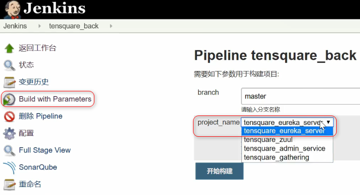Open the 配置 configuration page
This screenshot has height=195, width=360.
pos(26,133)
